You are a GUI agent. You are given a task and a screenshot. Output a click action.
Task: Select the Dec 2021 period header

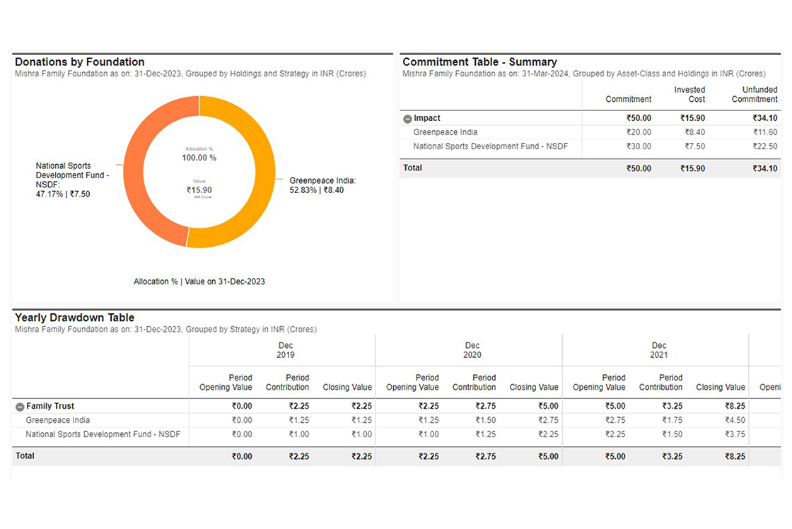pyautogui.click(x=658, y=350)
